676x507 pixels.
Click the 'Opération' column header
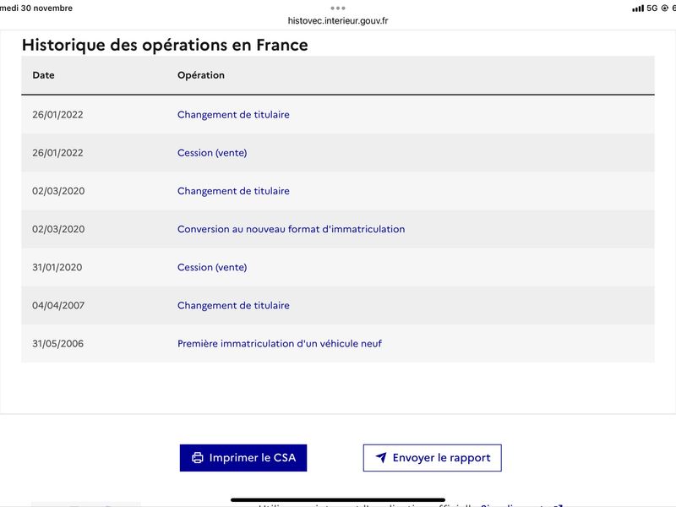coord(201,75)
